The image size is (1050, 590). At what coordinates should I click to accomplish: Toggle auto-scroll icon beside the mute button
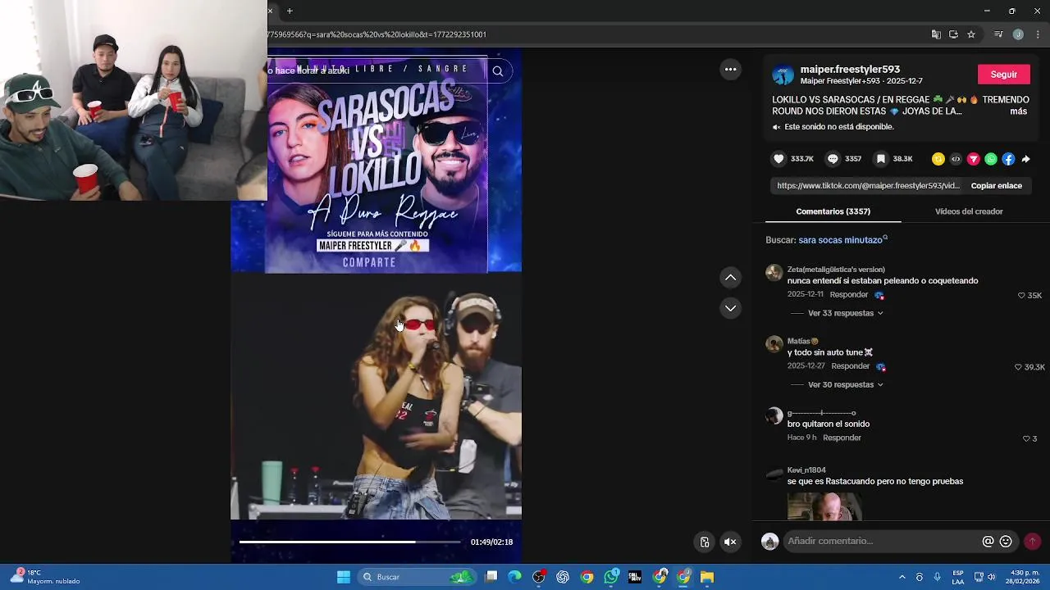(705, 542)
